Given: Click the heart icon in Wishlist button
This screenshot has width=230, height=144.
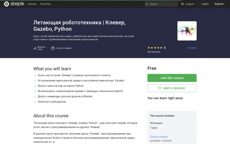Looking at the screenshot, I should (159, 88).
